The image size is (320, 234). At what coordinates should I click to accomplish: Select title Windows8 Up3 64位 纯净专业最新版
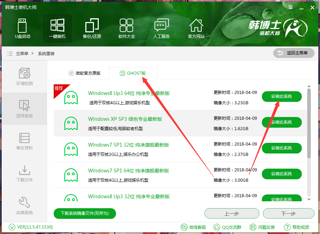pyautogui.click(x=129, y=93)
